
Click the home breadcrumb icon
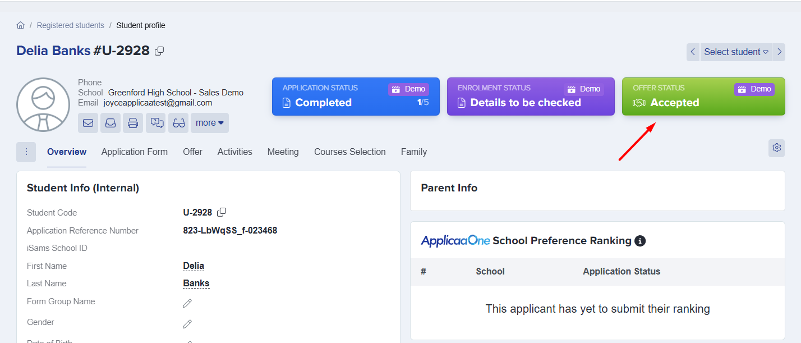[x=21, y=25]
